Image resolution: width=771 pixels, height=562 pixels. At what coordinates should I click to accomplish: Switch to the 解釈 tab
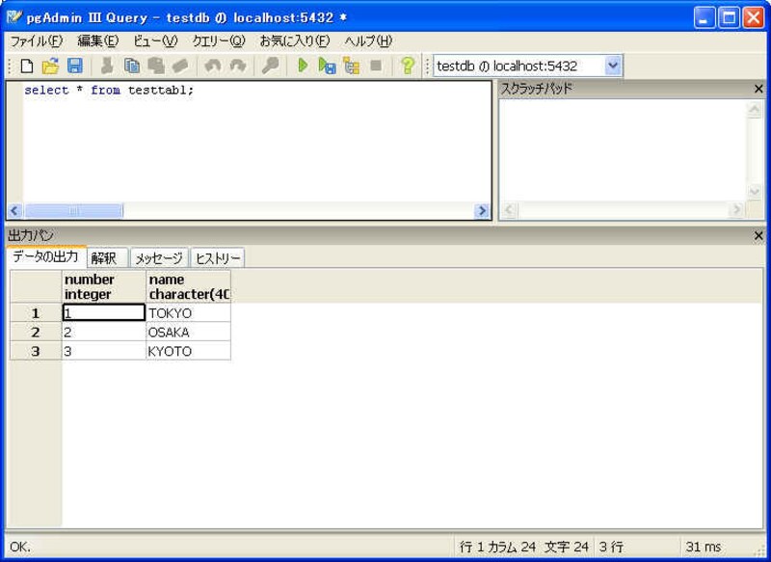coord(104,258)
